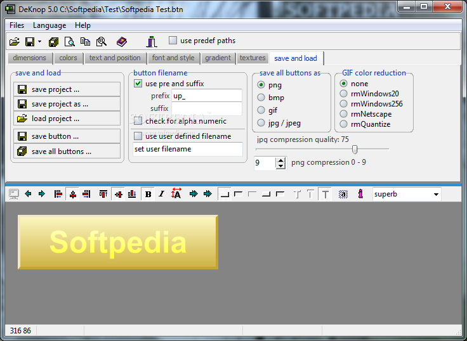Click the copy documents toolbar icon
This screenshot has height=341, width=467.
[x=86, y=42]
